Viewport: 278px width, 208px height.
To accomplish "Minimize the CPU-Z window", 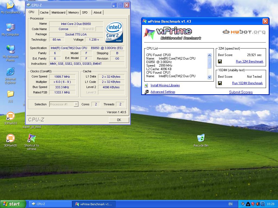I will (x=114, y=5).
